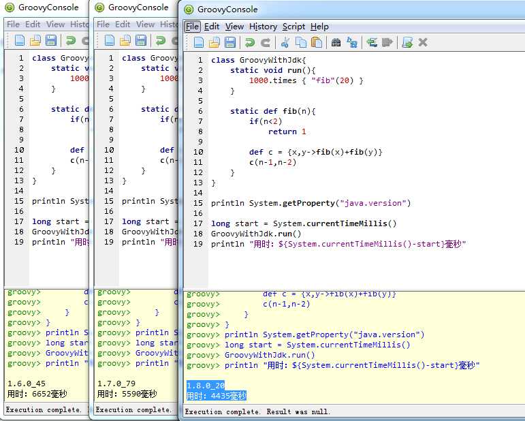Click the New File icon in front window toolbar
This screenshot has height=421, width=525.
coord(199,42)
